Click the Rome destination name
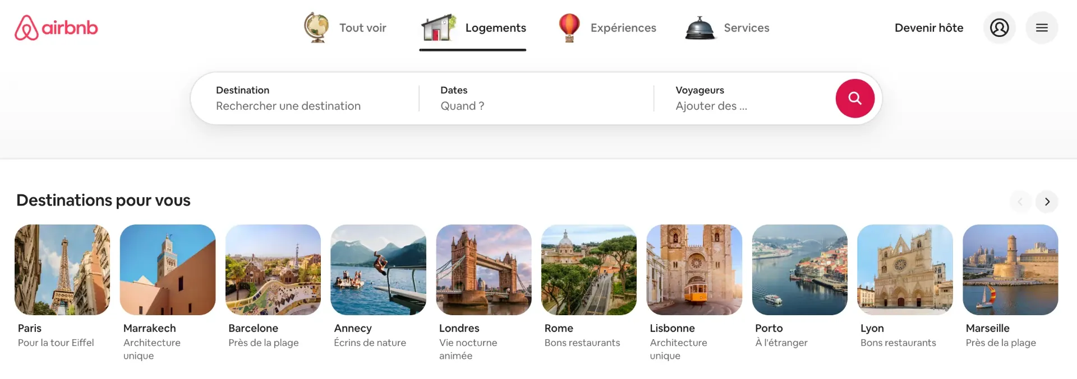Screen dimensions: 1077x379 point(559,328)
